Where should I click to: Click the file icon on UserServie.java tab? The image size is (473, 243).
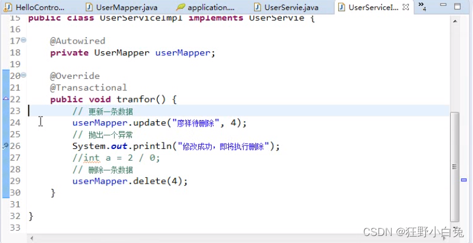click(x=257, y=7)
